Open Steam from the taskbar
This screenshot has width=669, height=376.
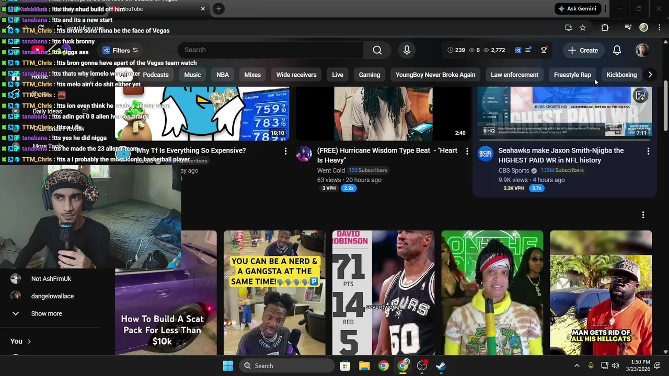(441, 366)
